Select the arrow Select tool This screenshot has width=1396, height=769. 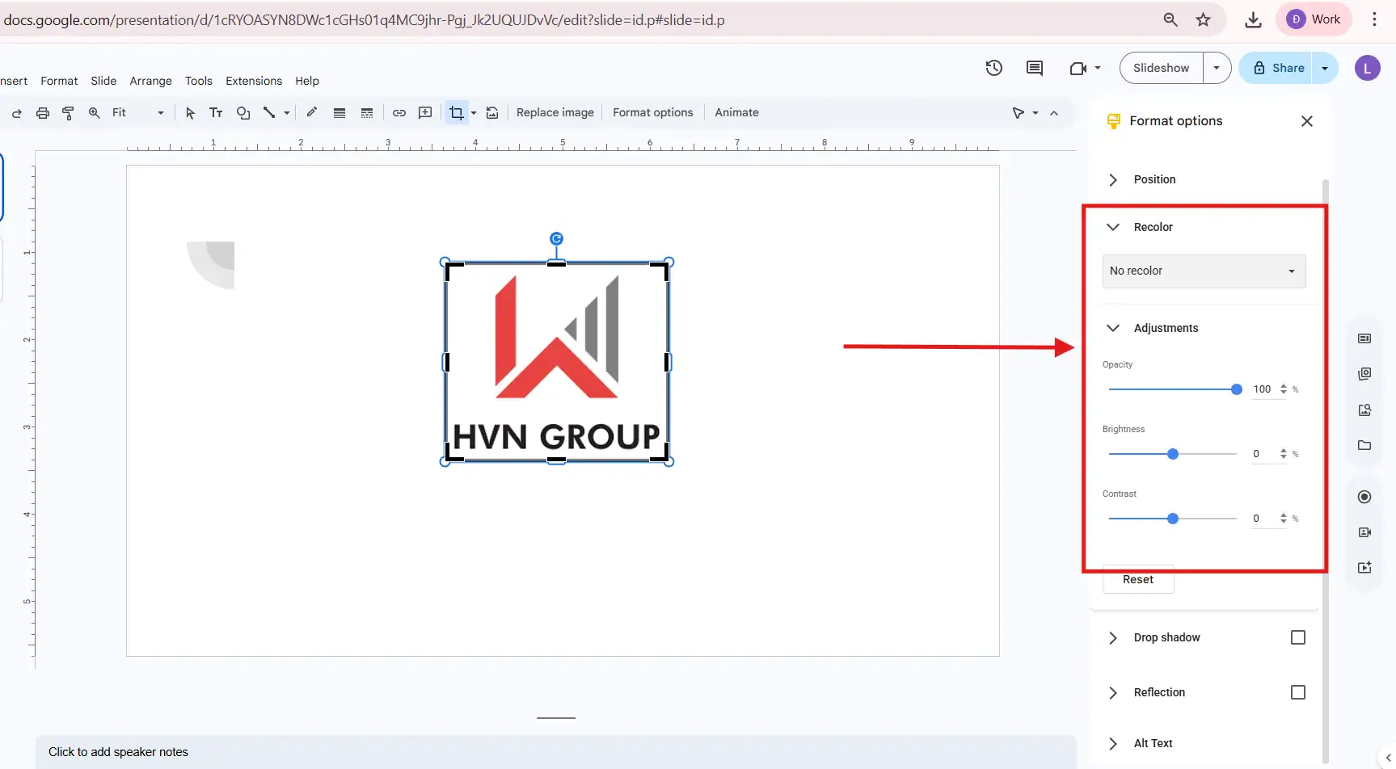click(190, 113)
